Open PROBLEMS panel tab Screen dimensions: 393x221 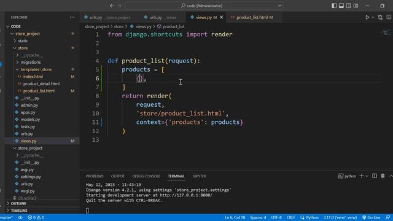(x=95, y=176)
